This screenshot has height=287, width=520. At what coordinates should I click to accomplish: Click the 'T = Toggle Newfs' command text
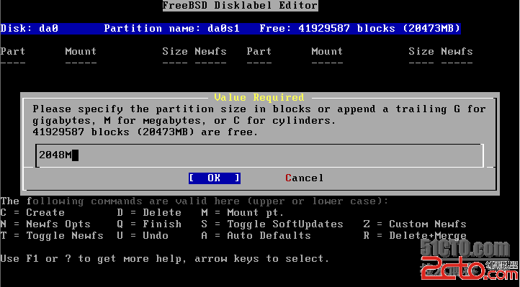pyautogui.click(x=52, y=236)
